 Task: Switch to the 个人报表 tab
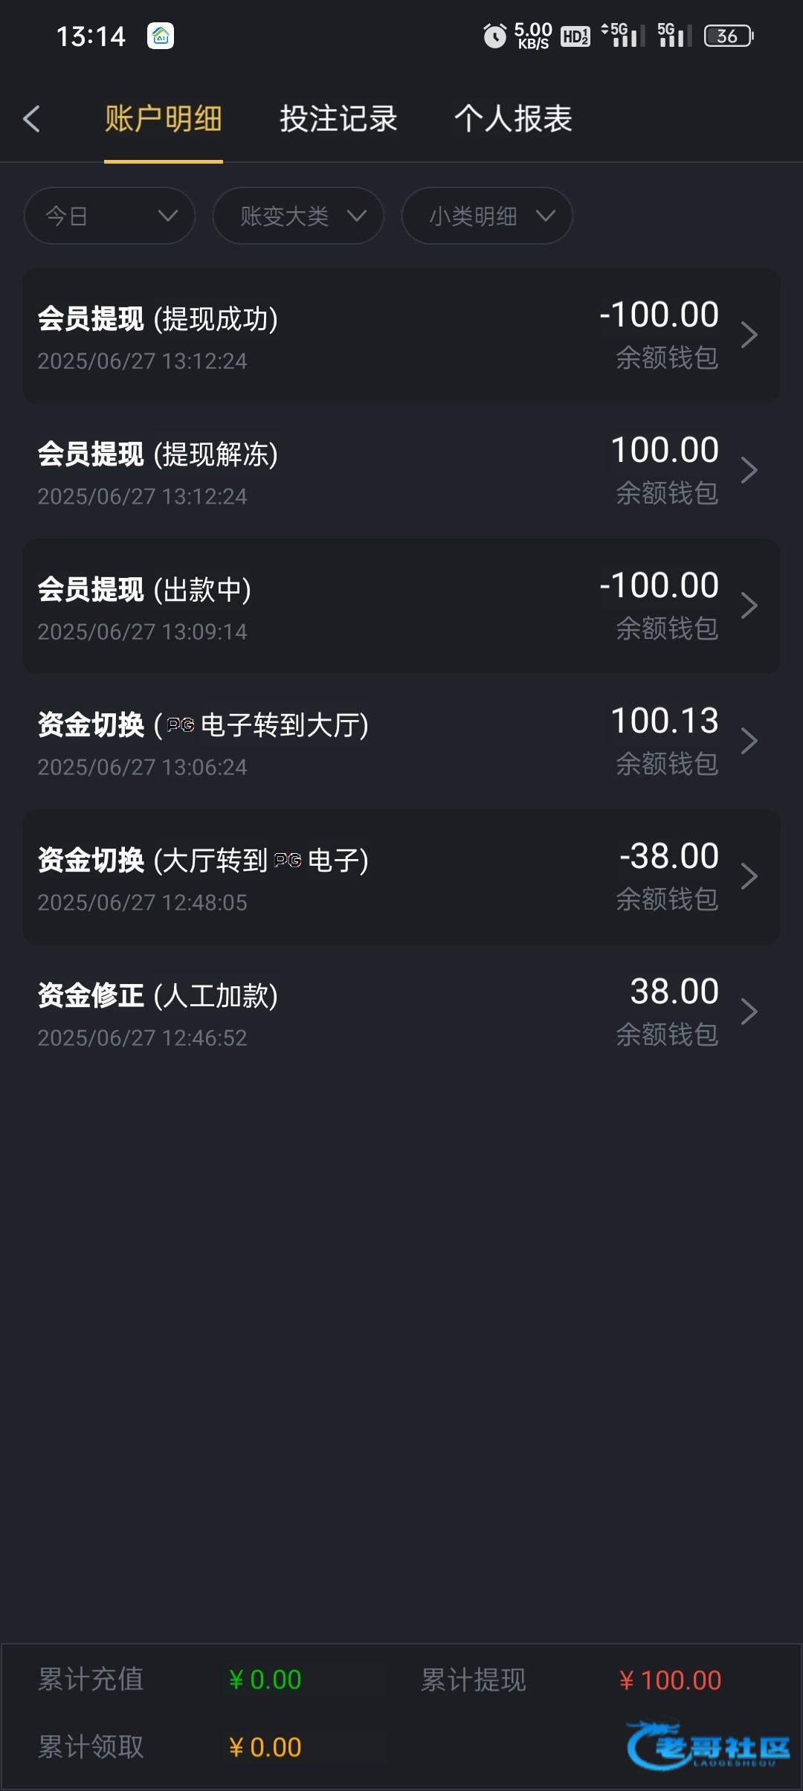(513, 119)
